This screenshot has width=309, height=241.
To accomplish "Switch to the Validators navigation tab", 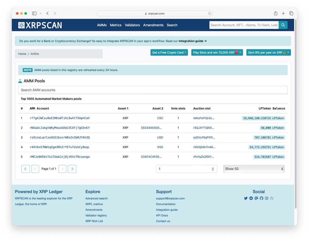I will point(132,25).
